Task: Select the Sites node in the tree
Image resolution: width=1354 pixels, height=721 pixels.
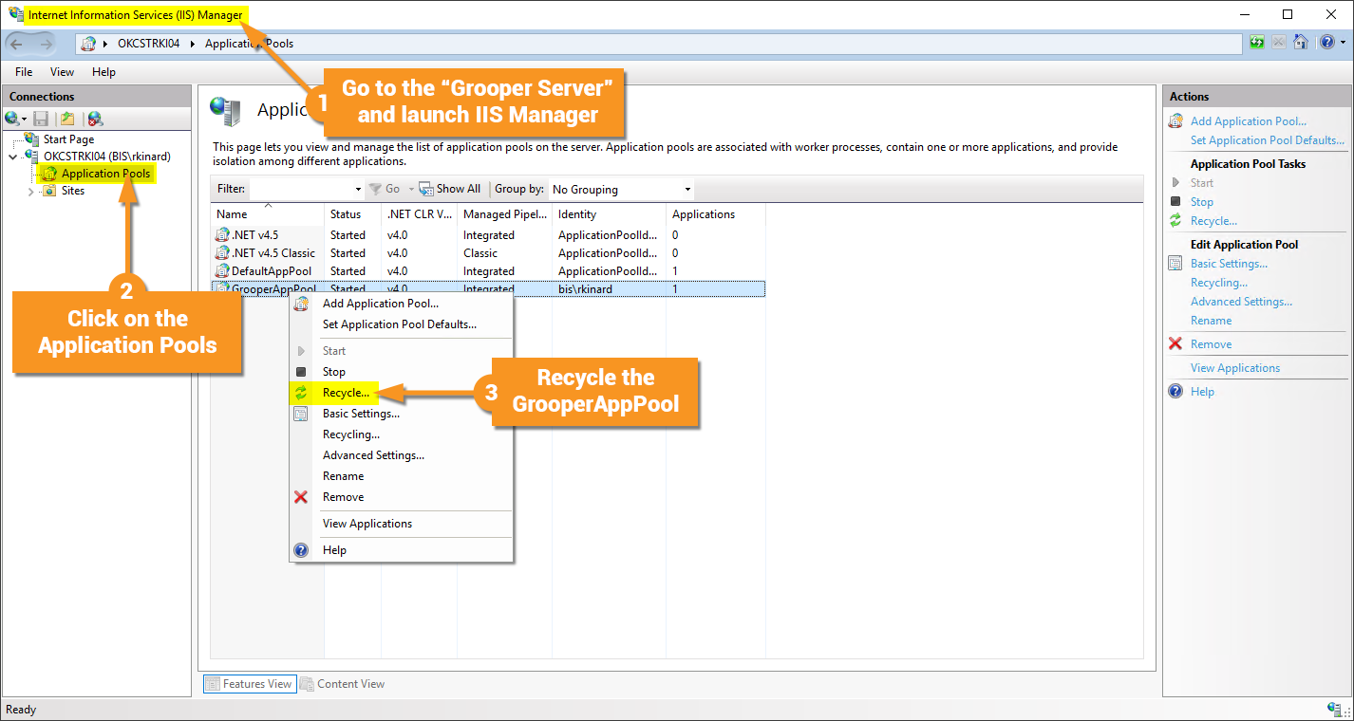Action: [72, 191]
